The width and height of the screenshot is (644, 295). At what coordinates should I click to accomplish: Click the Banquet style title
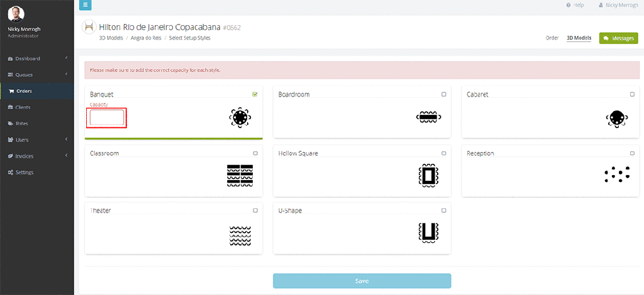(x=101, y=95)
